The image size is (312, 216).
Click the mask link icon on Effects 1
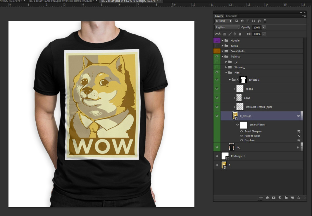[x=237, y=80]
